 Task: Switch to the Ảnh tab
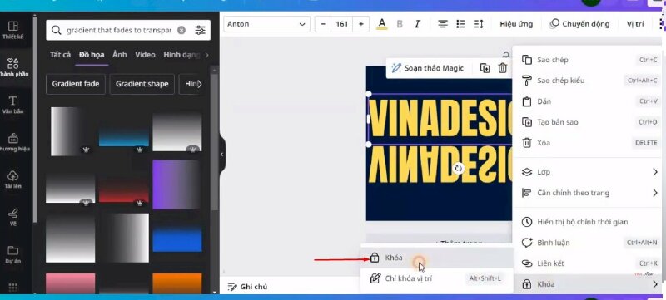120,55
